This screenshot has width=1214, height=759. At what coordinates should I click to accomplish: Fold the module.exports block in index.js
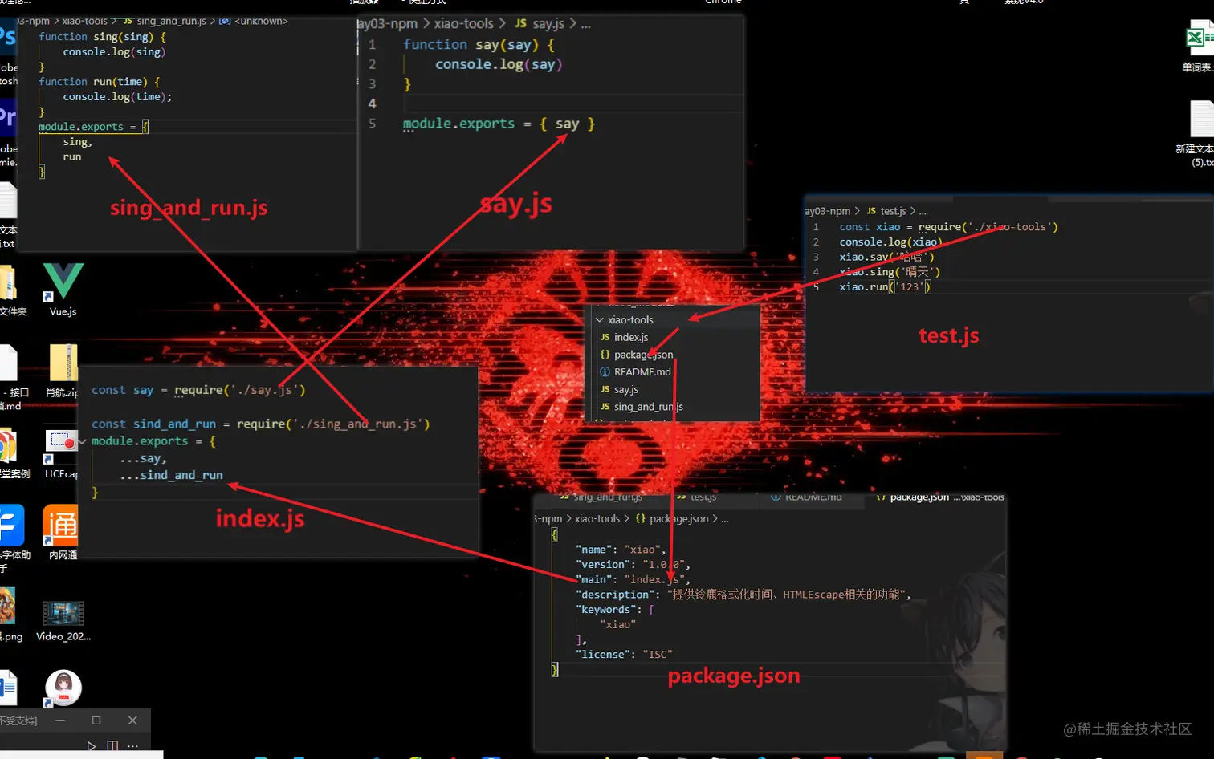[x=83, y=441]
